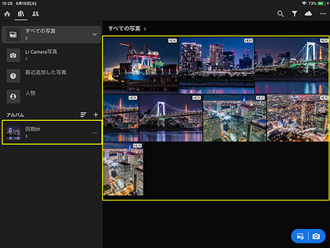
Task: Open second-row aerial blue-toned city photo
Action: click(234, 118)
